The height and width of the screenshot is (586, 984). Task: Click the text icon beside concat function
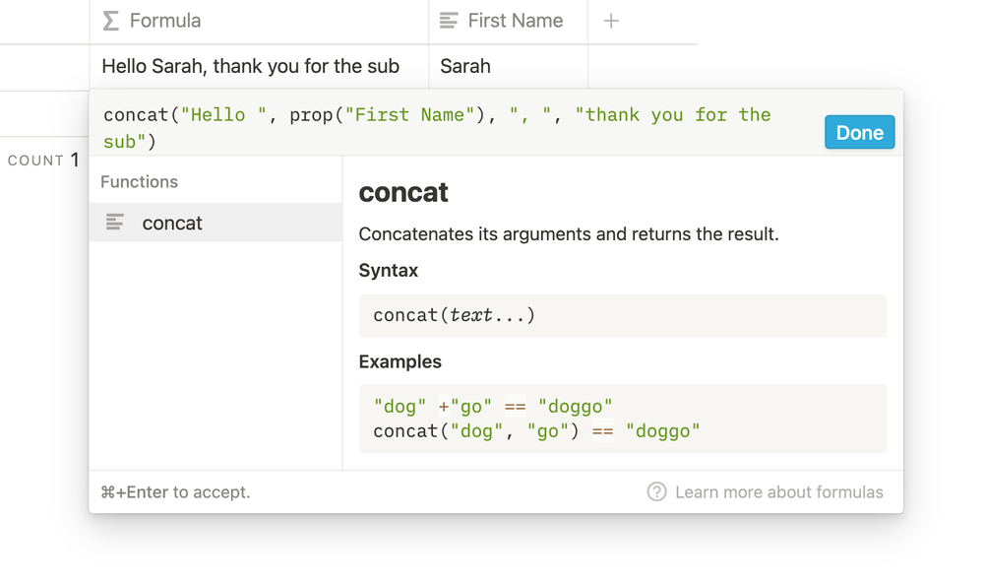115,223
